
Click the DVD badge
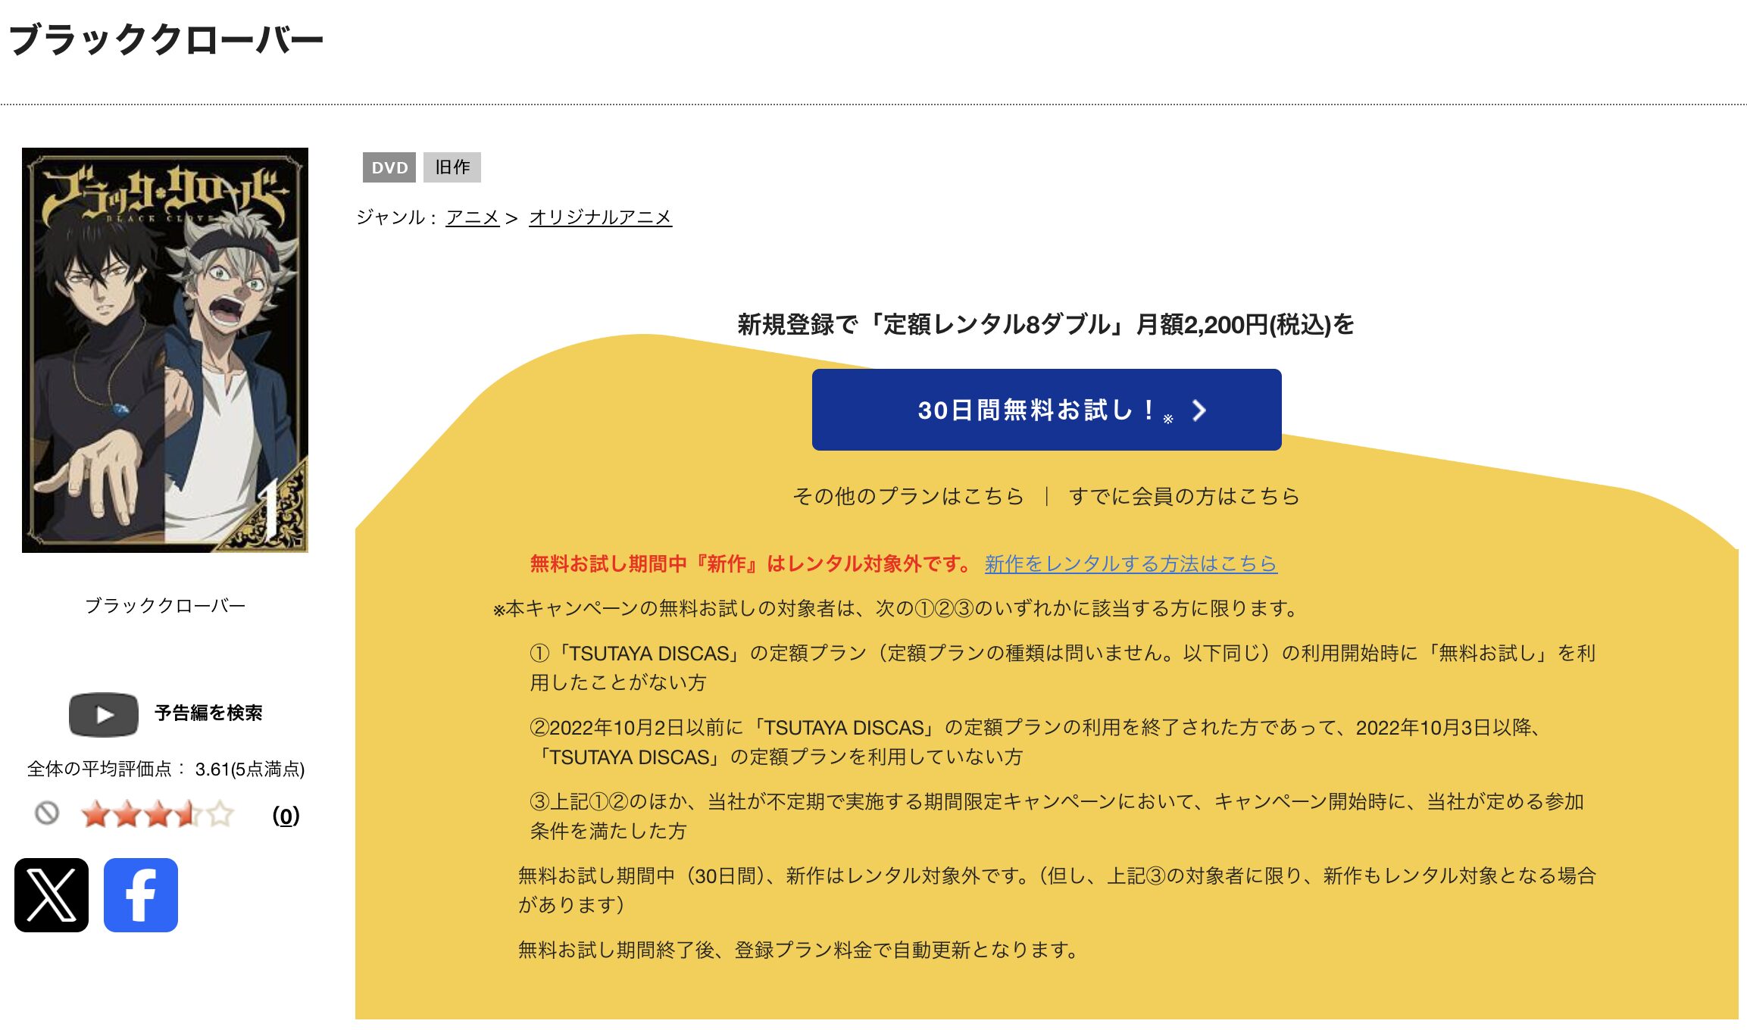pos(389,167)
